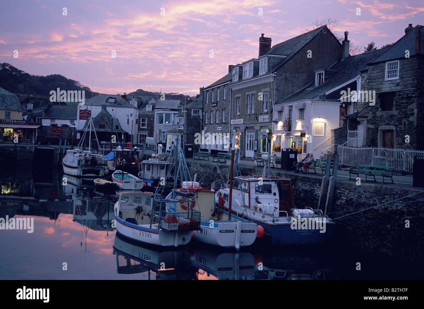The height and width of the screenshot is (309, 424).
Task: Click the alamy logo in the black footer
Action: pos(33,294)
